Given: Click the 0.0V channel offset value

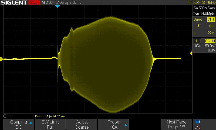Looking at the screenshot, I should click(211, 50).
